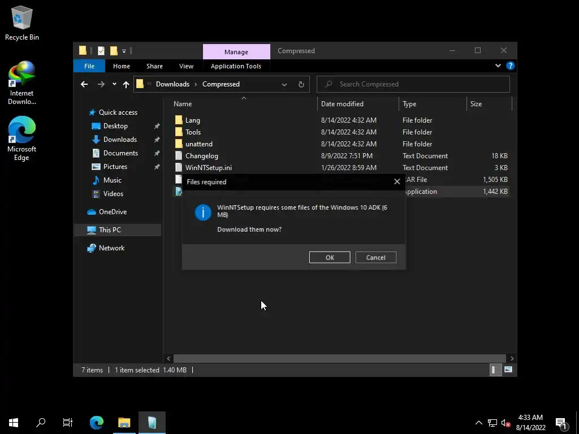The image size is (579, 434).
Task: Open the Customize Quick Access Toolbar dropdown
Action: click(x=124, y=51)
